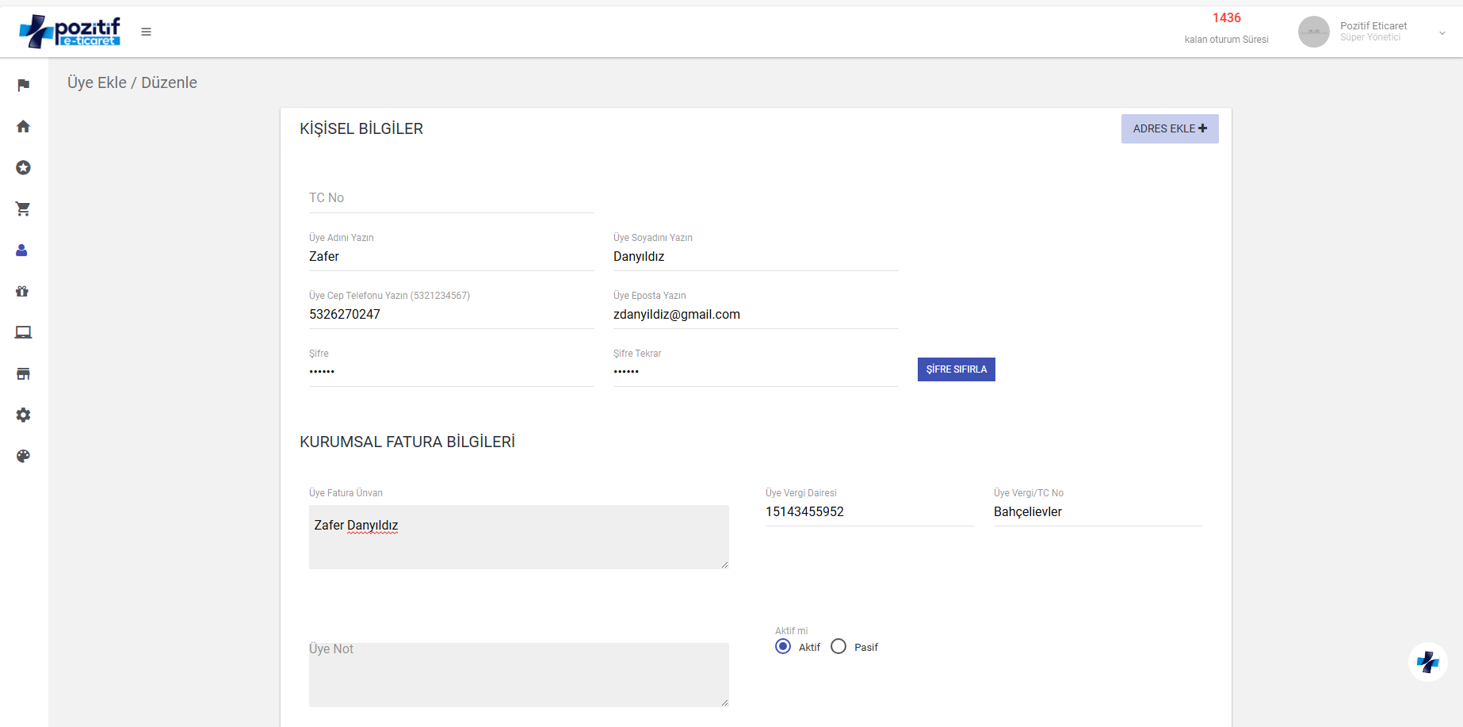Click the Üye Not text area
This screenshot has width=1463, height=727.
click(x=518, y=675)
